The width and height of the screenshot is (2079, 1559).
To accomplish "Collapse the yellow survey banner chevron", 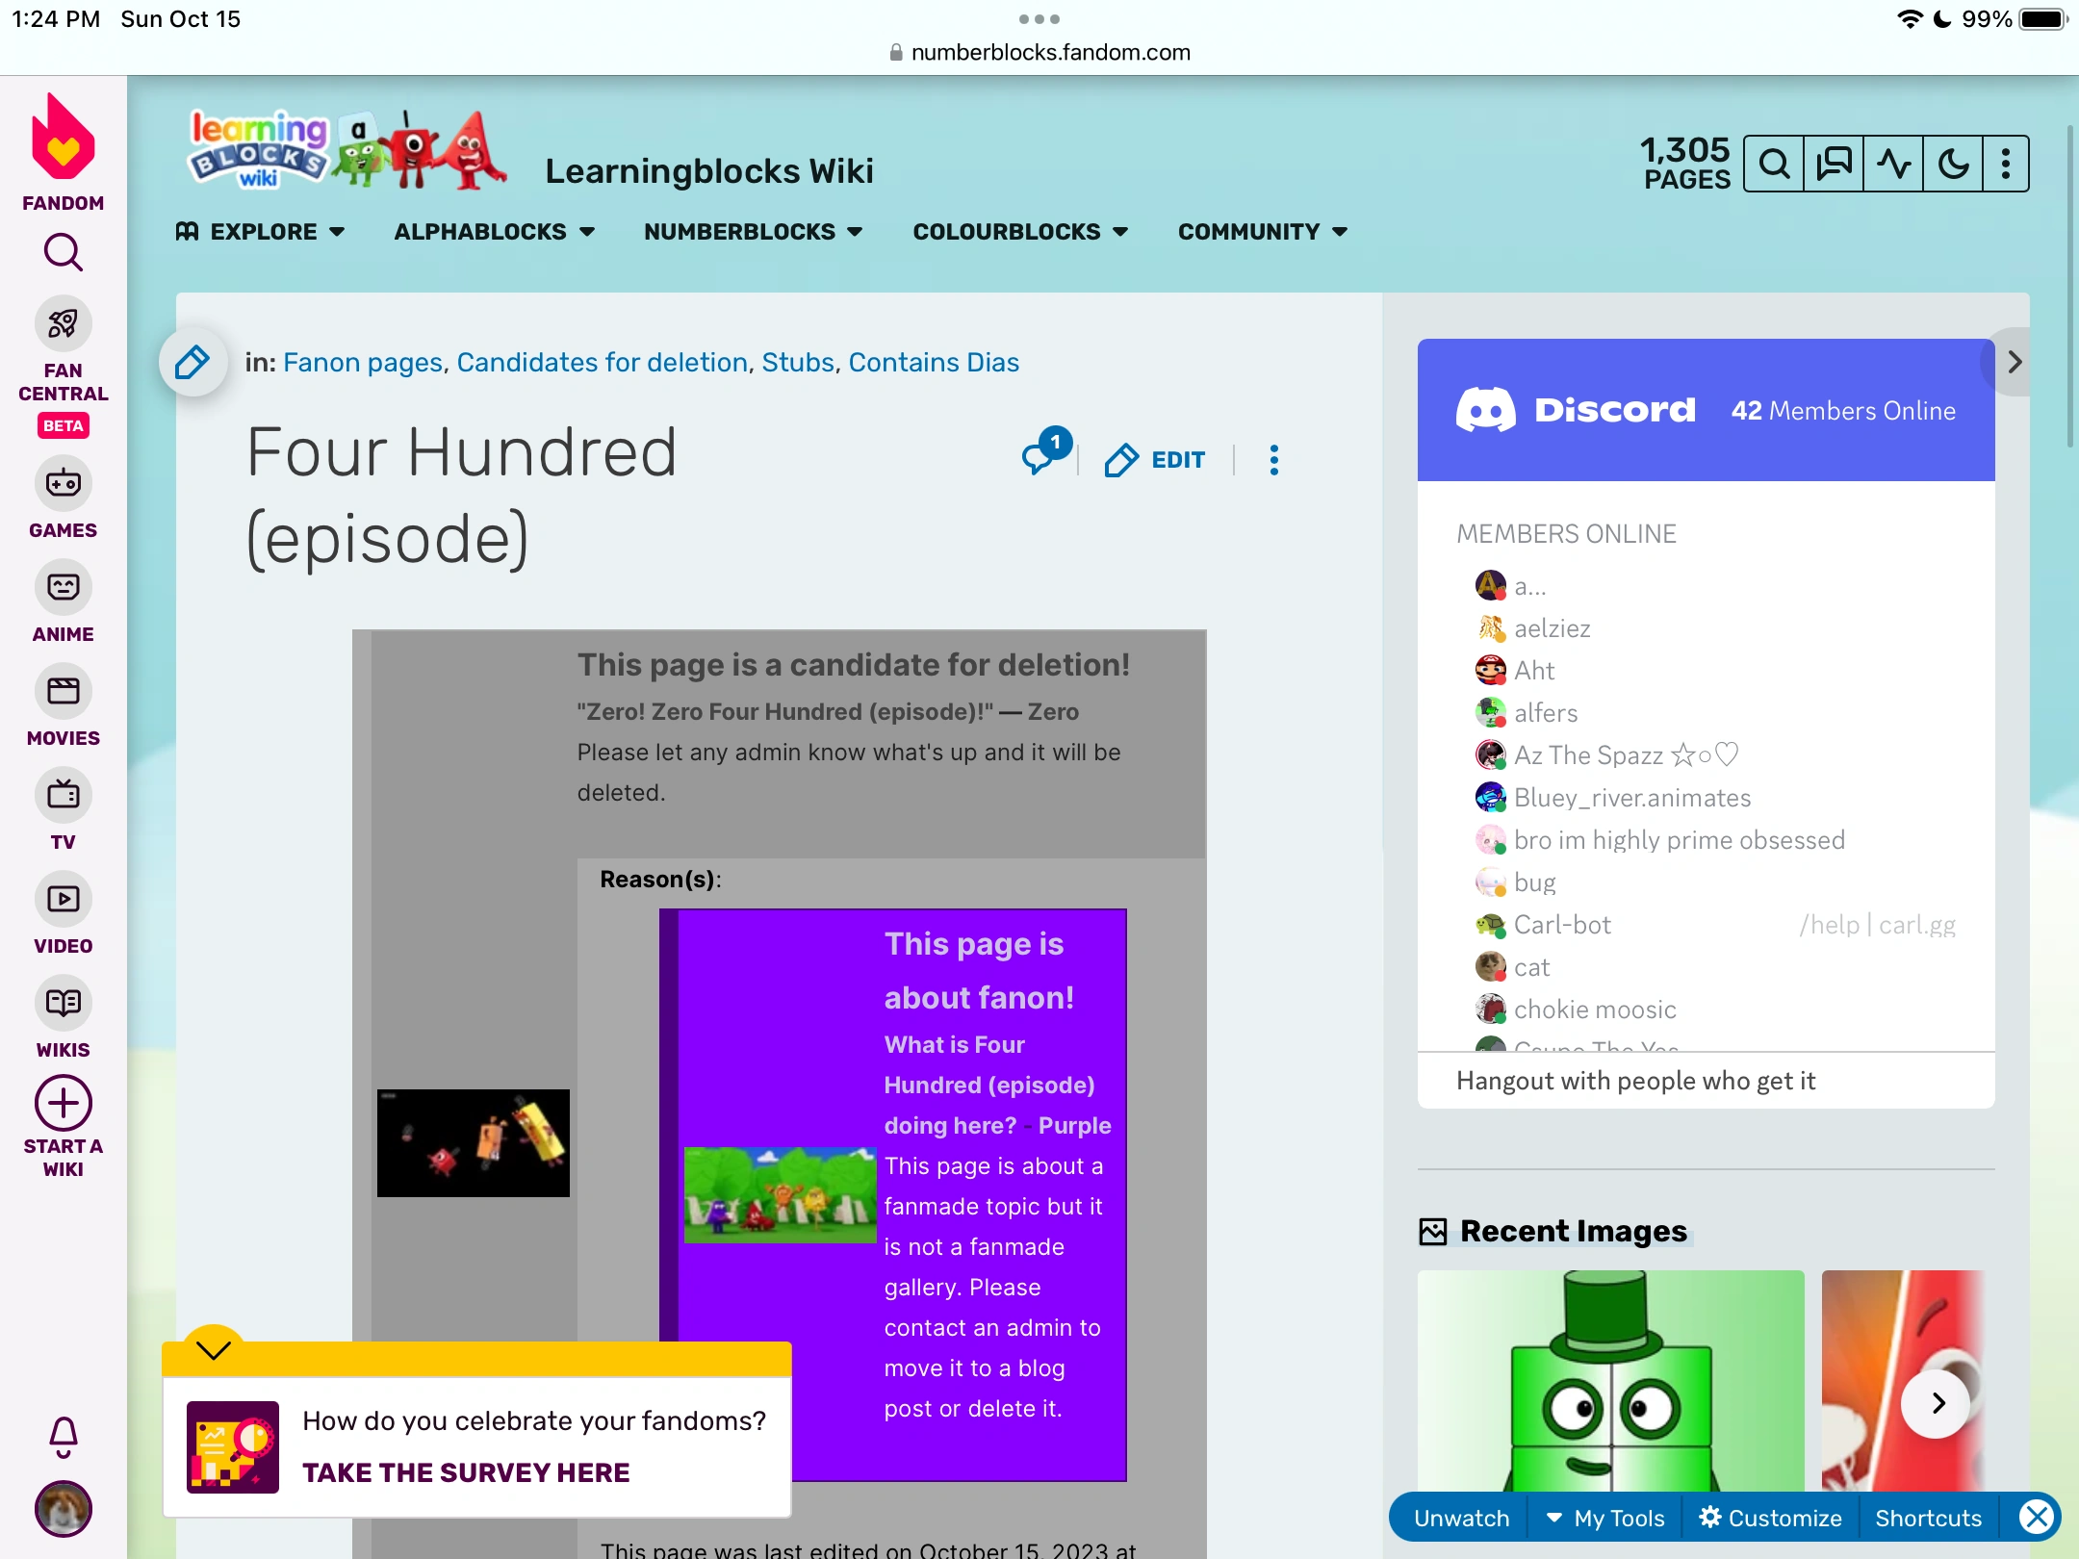I will tap(213, 1349).
